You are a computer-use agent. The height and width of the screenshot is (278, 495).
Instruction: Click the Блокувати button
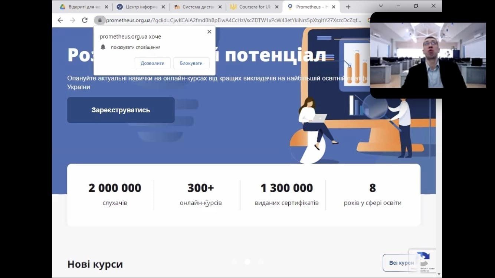[x=191, y=63]
